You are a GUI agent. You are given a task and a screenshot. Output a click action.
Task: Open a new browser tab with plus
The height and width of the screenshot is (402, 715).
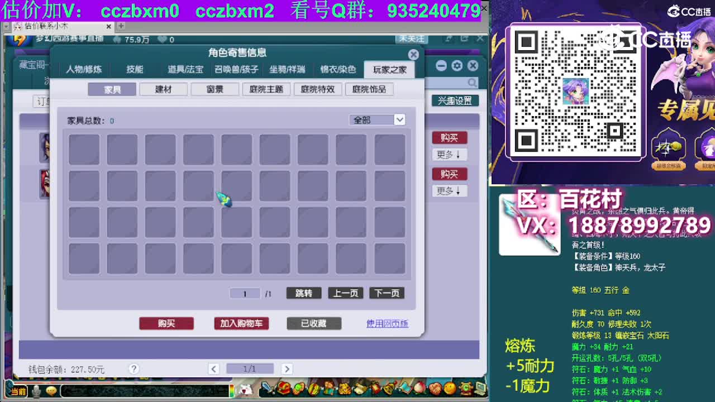121,26
